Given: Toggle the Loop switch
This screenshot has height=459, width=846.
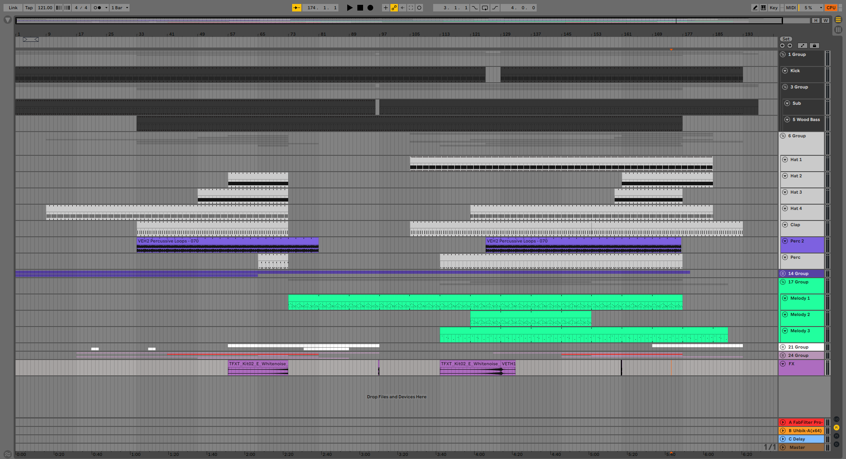Looking at the screenshot, I should click(x=485, y=7).
